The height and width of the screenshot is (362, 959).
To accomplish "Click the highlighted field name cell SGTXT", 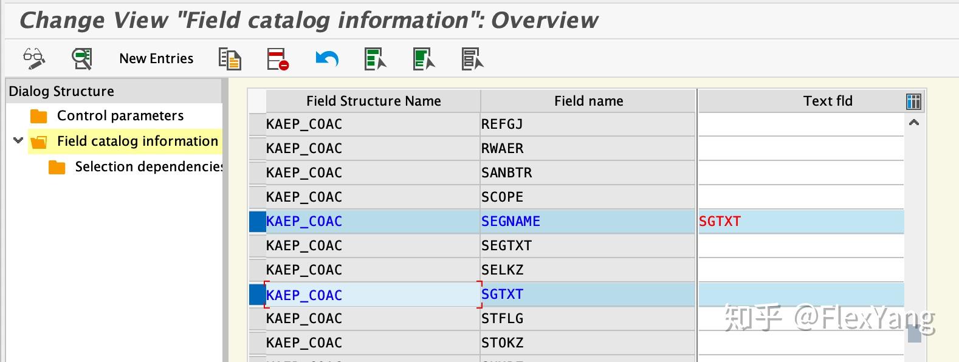I will click(x=588, y=295).
